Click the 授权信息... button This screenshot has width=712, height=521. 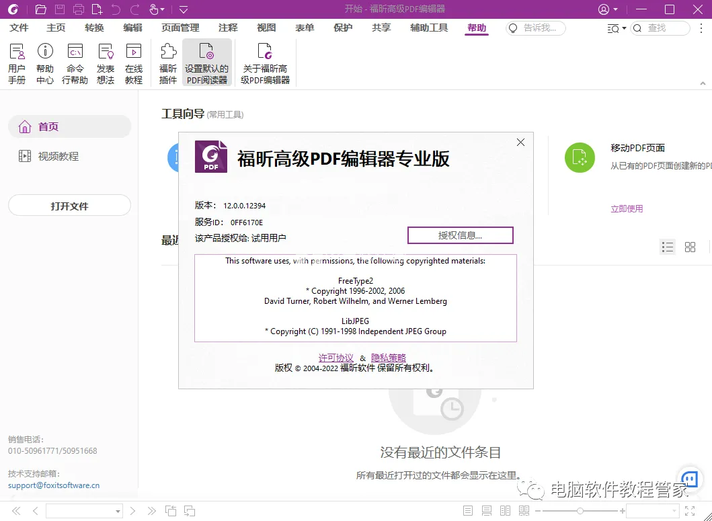coord(460,235)
